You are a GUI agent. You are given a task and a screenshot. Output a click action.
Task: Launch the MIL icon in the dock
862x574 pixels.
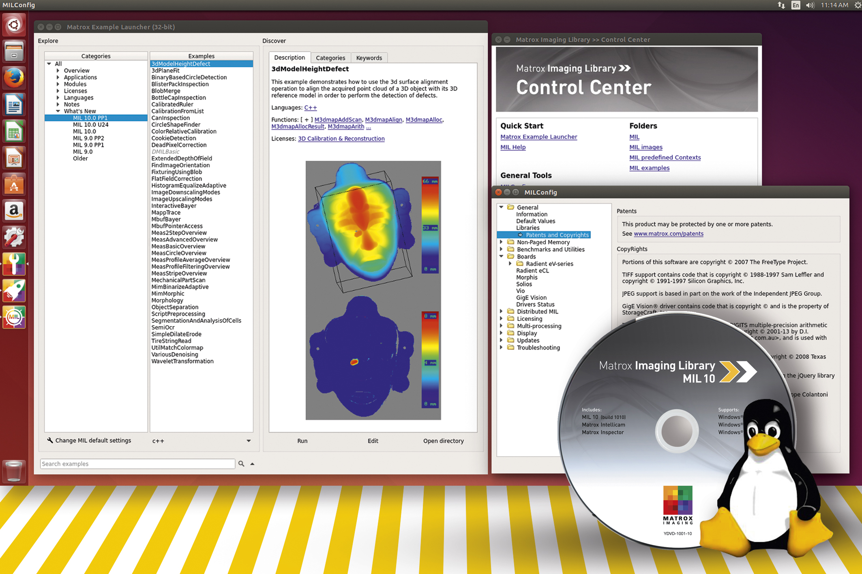pos(14,317)
